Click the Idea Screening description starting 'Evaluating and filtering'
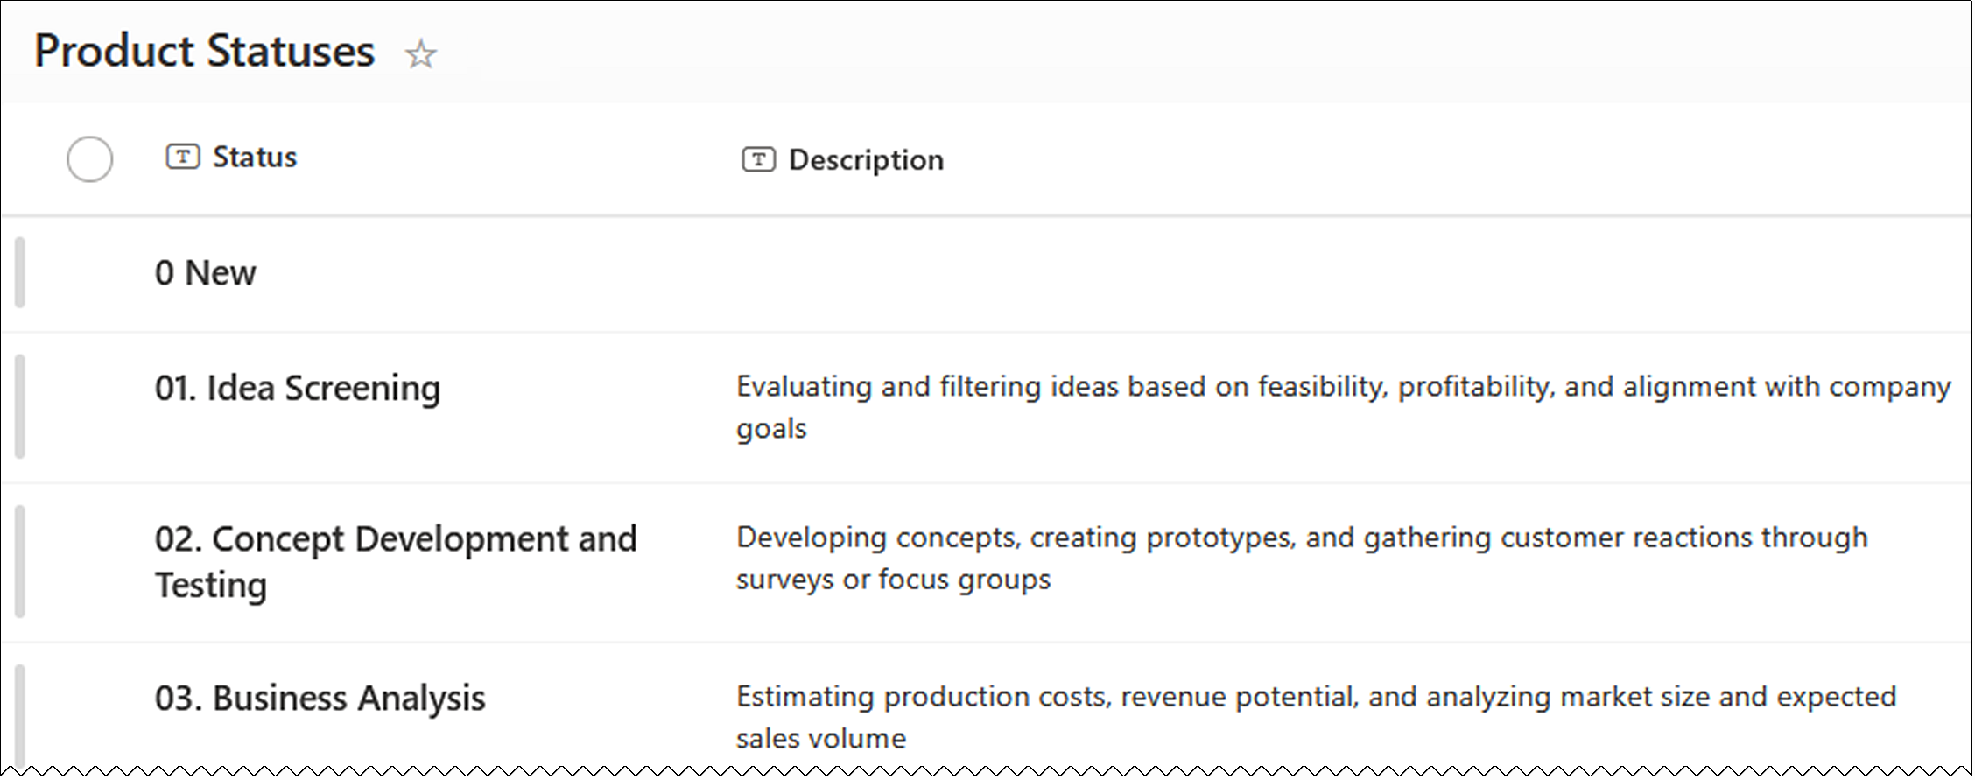Viewport: 1975px width, 780px height. [x=1343, y=407]
